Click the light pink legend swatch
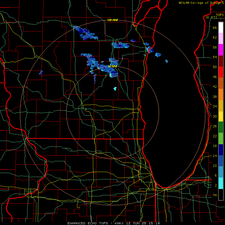This screenshot has height=225, width=225. [x=221, y=38]
